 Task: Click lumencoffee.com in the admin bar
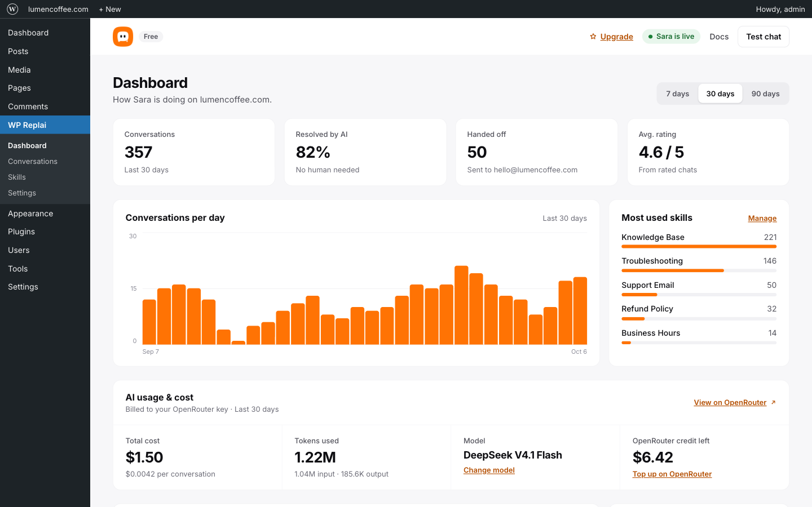coord(58,9)
